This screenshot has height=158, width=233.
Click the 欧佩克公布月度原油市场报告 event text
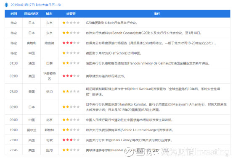click(x=151, y=43)
